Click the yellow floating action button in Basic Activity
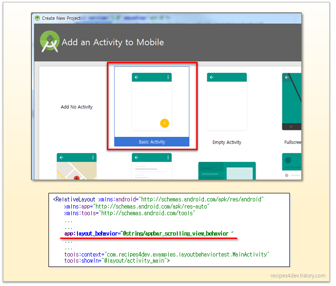336x286 pixels. [x=164, y=123]
